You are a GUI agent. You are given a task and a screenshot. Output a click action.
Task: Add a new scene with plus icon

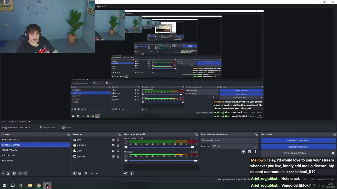[3, 173]
